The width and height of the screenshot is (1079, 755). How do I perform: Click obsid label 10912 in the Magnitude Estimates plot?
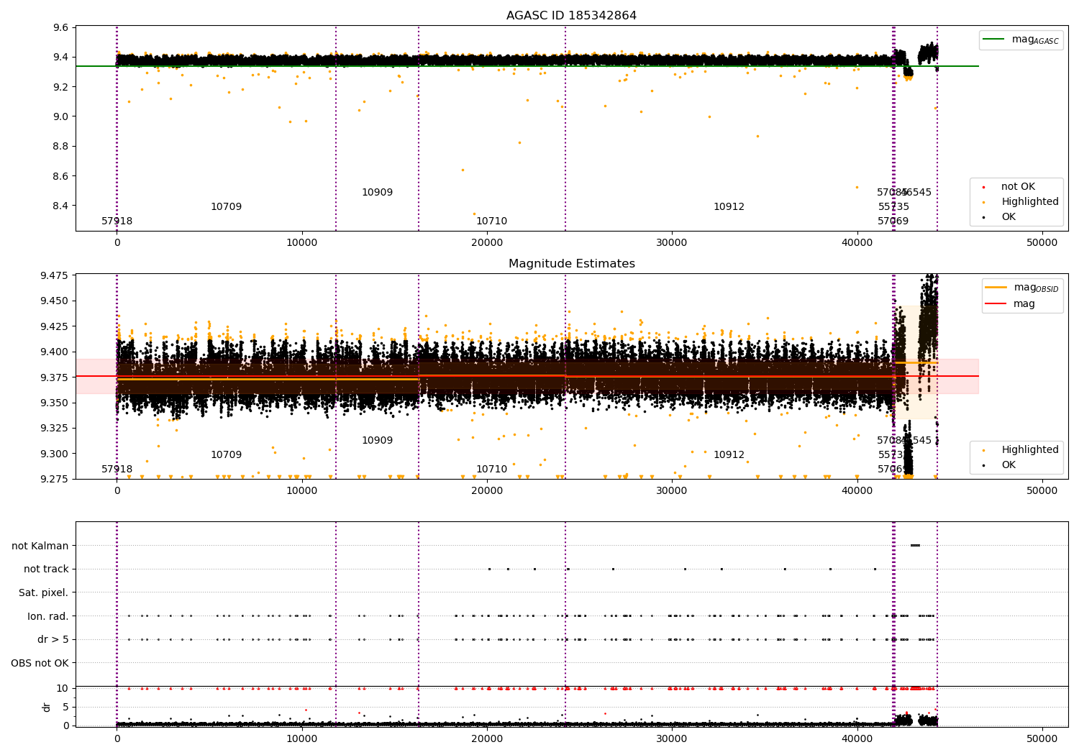tap(729, 455)
